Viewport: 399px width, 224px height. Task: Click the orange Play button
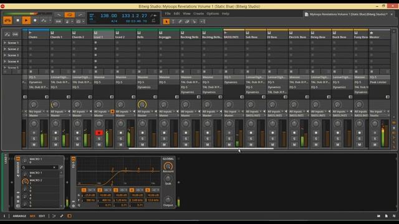[x=26, y=21]
